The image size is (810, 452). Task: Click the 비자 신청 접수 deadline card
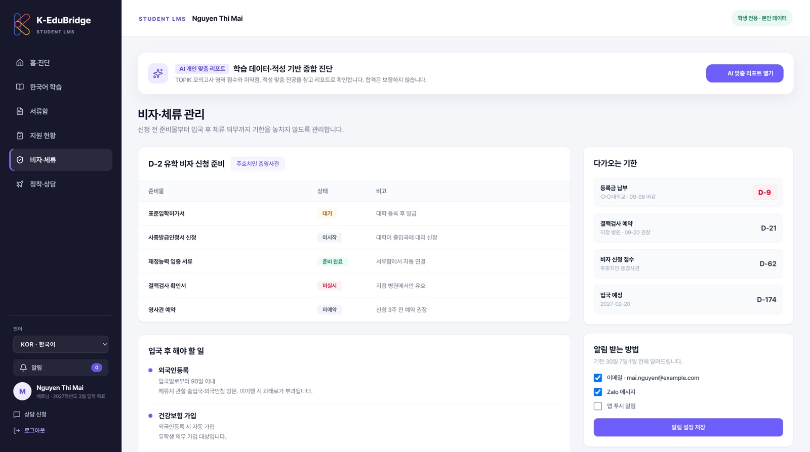(x=688, y=263)
